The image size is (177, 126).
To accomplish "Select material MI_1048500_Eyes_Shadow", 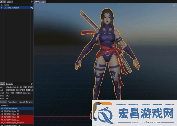I will point(17,122).
